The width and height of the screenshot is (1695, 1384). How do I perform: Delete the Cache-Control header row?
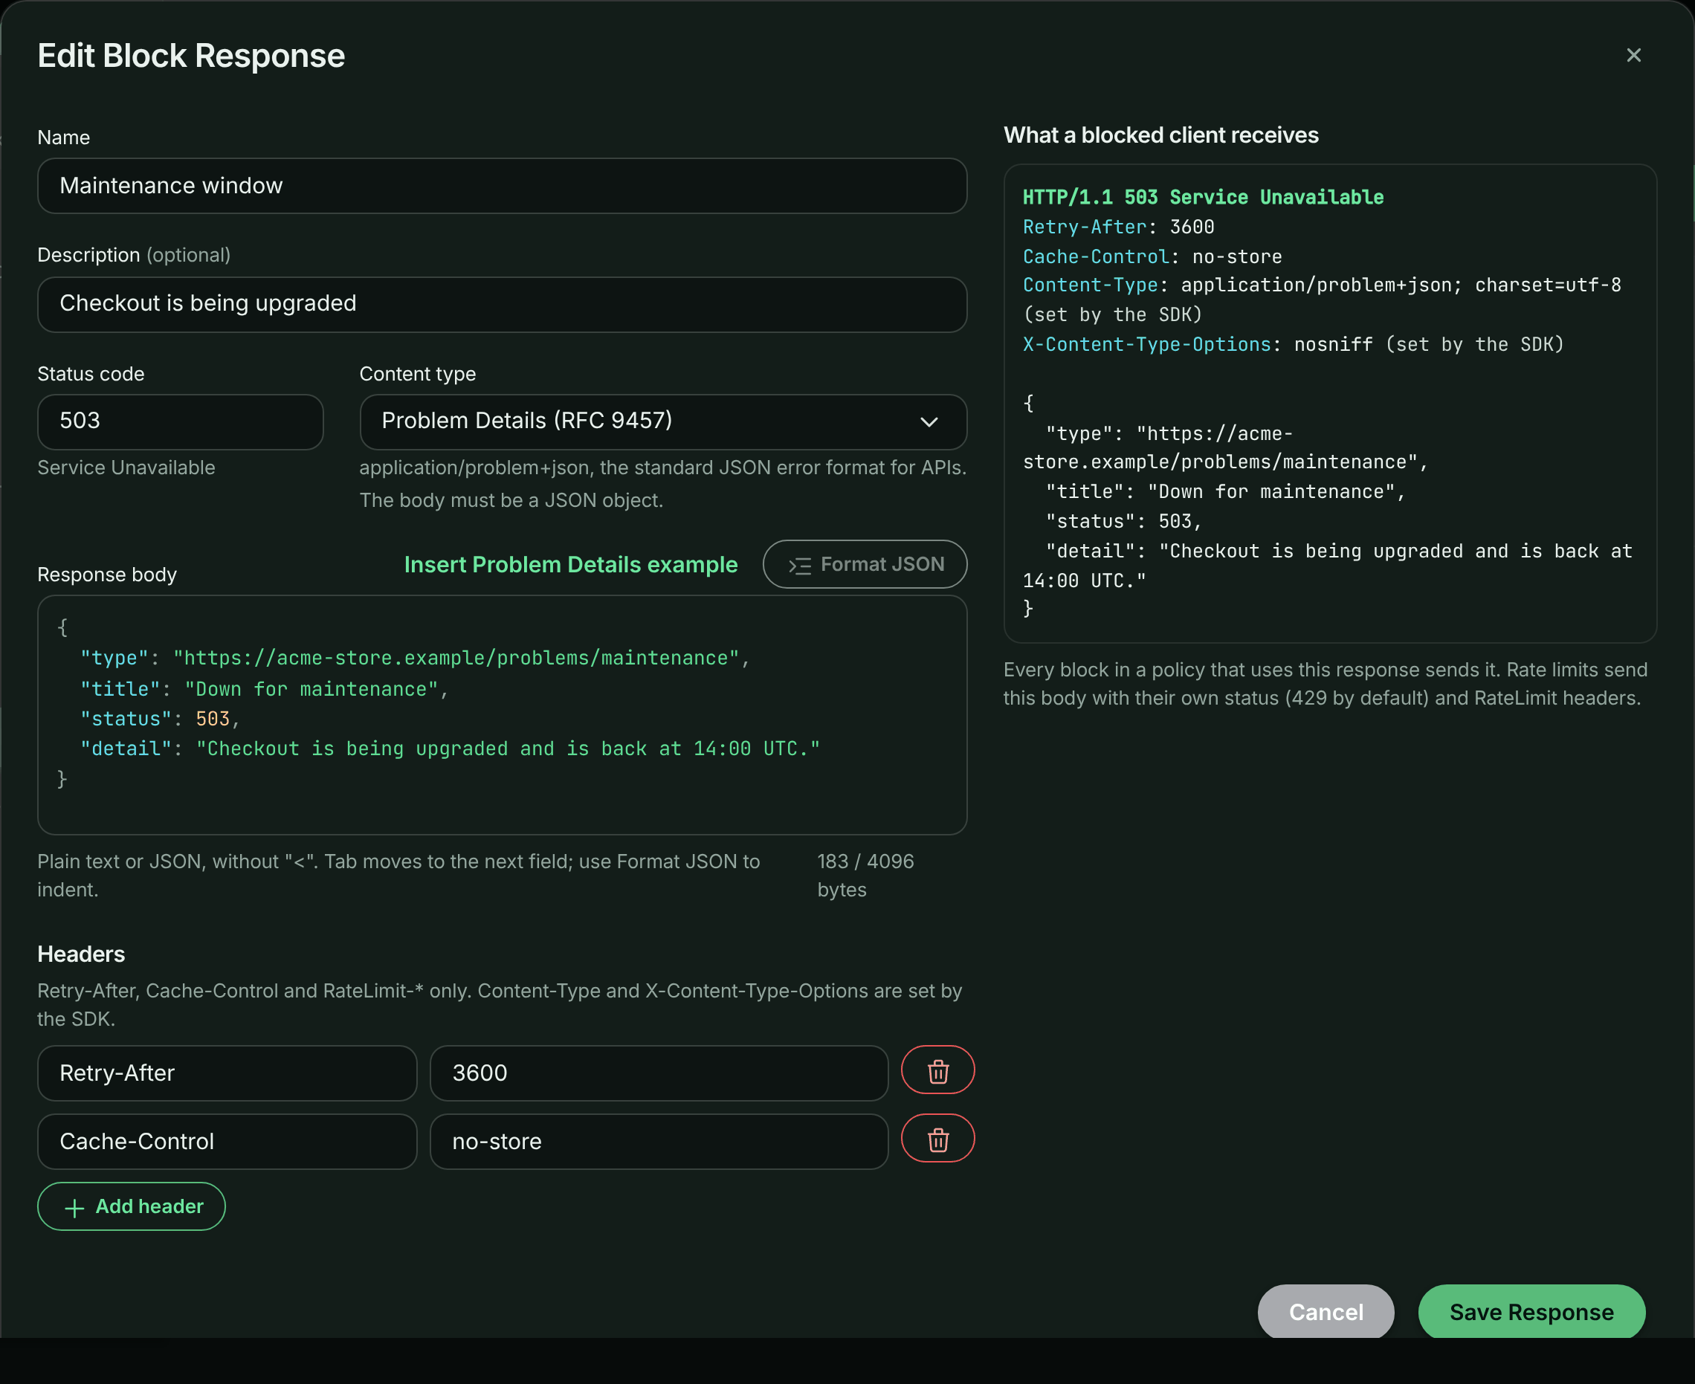coord(937,1139)
